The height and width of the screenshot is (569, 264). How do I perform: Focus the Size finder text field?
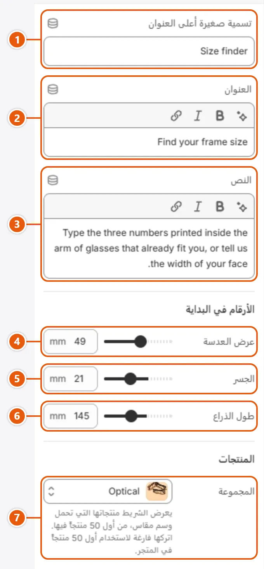tap(149, 51)
